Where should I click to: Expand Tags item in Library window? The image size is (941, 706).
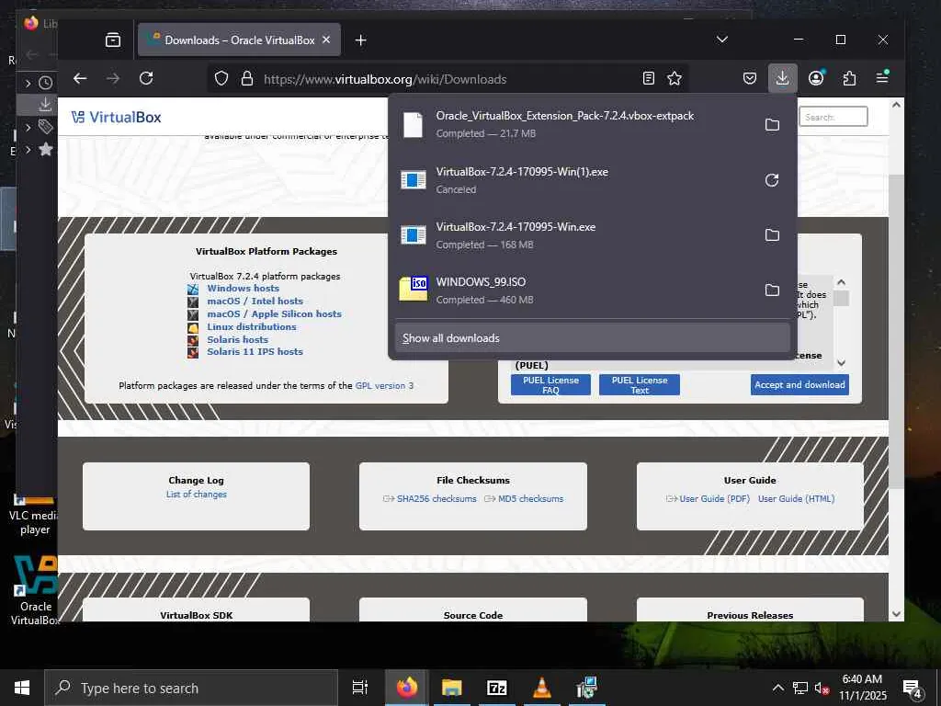[28, 127]
